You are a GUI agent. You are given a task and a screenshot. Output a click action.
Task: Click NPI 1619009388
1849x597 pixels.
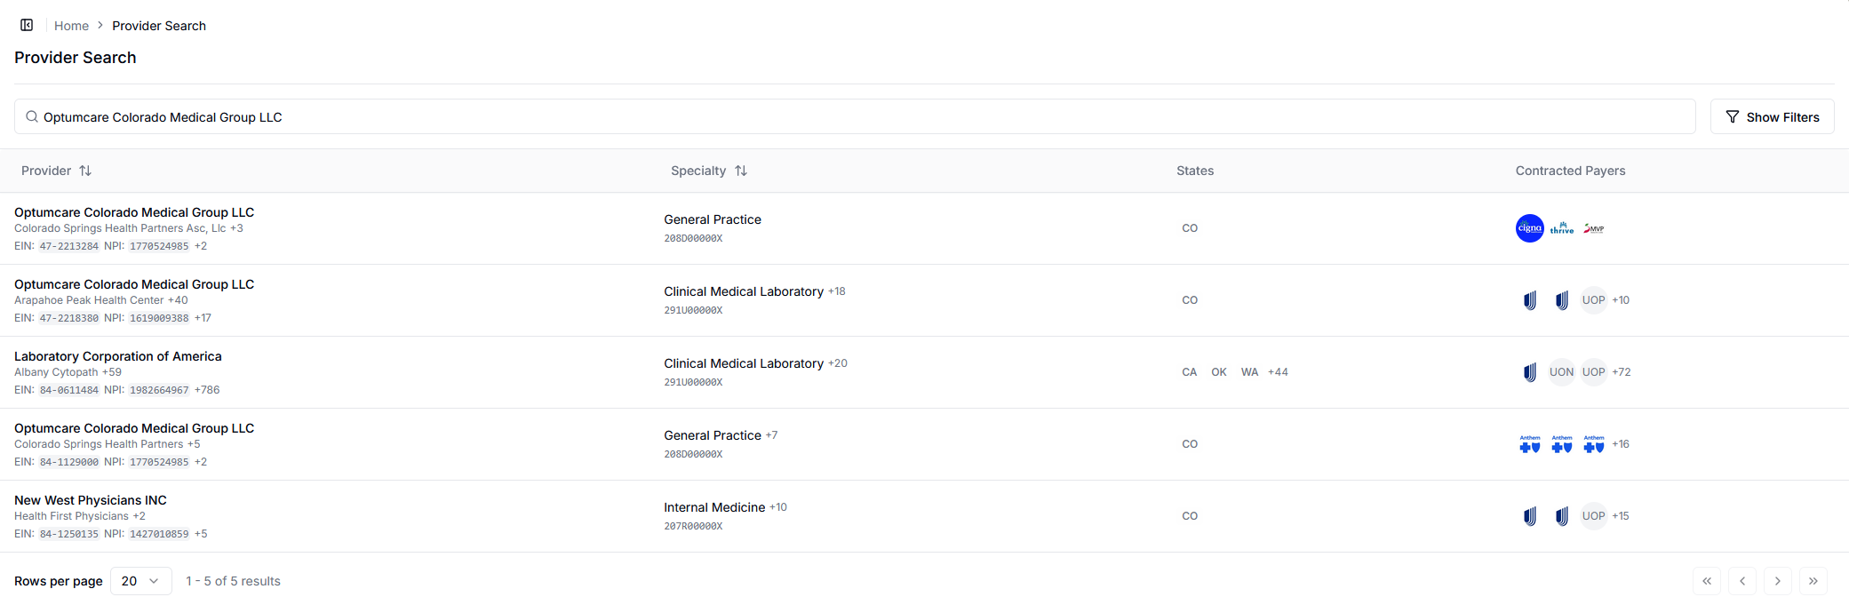tap(159, 318)
